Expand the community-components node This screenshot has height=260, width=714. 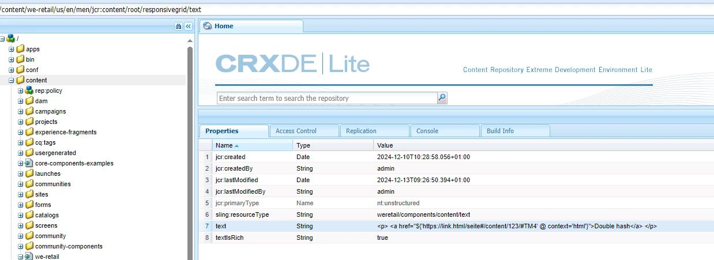point(21,246)
